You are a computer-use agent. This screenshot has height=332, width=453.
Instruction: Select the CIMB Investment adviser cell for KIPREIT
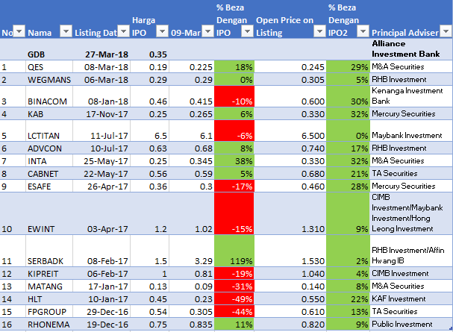click(x=411, y=273)
